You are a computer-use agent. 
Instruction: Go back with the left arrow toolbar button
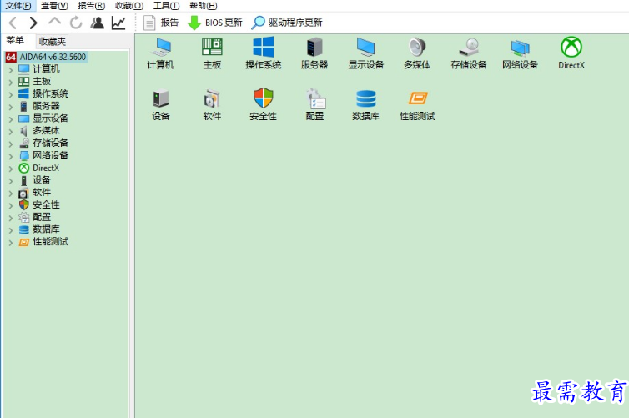click(13, 23)
